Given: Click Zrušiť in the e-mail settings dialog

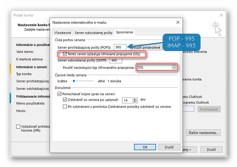Looking at the screenshot, I should [169, 147].
